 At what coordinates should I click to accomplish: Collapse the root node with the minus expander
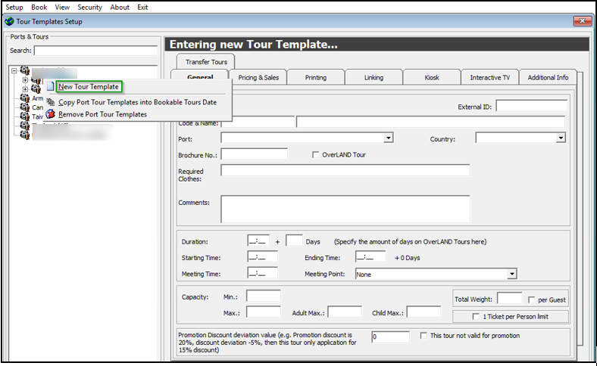[x=14, y=70]
